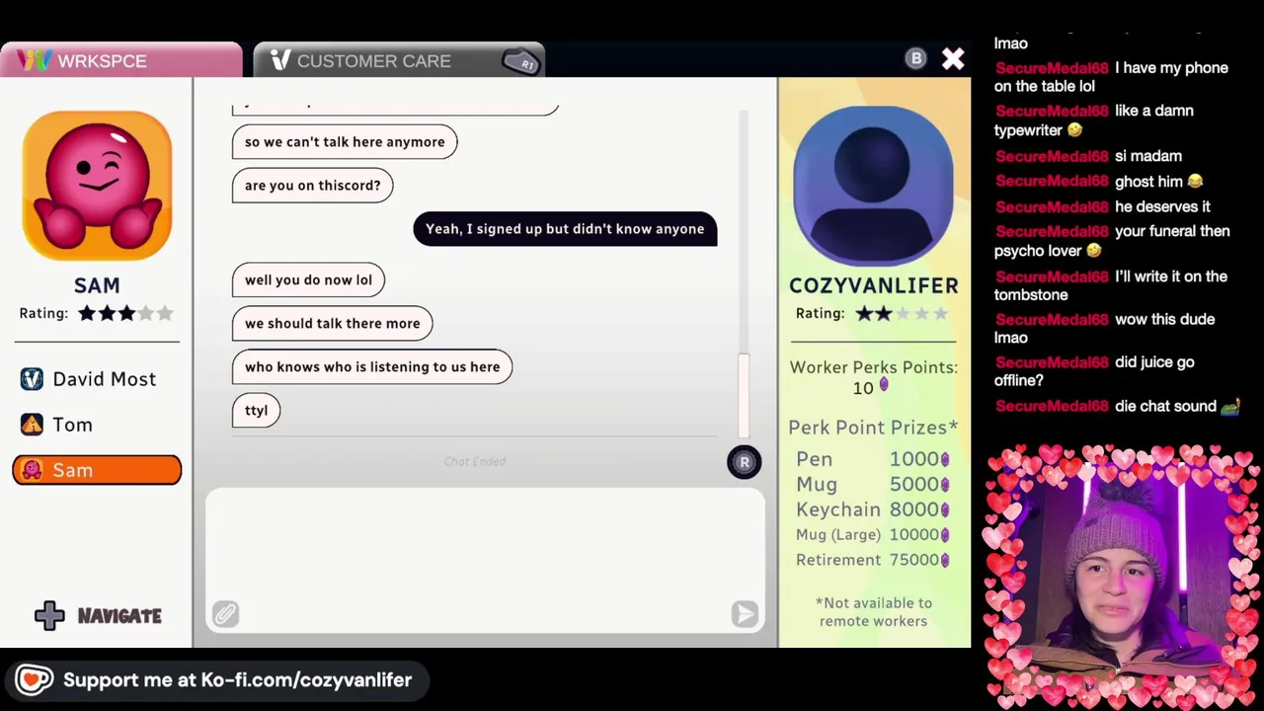Click the R1 badge on Customer Care tab
The image size is (1264, 711).
(520, 62)
